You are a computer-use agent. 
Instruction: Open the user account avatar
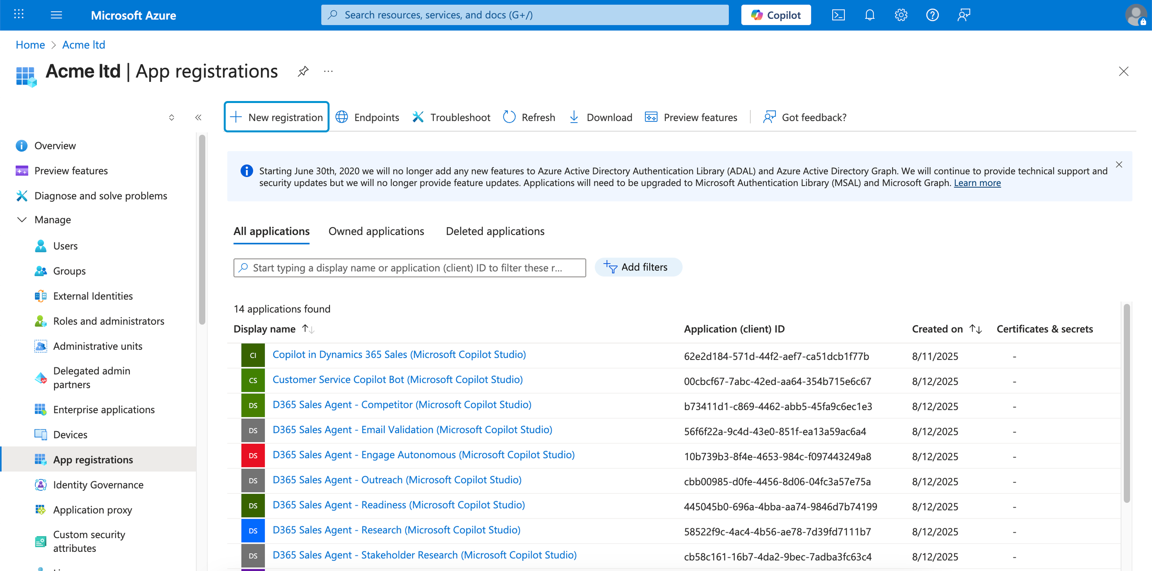pyautogui.click(x=1136, y=15)
